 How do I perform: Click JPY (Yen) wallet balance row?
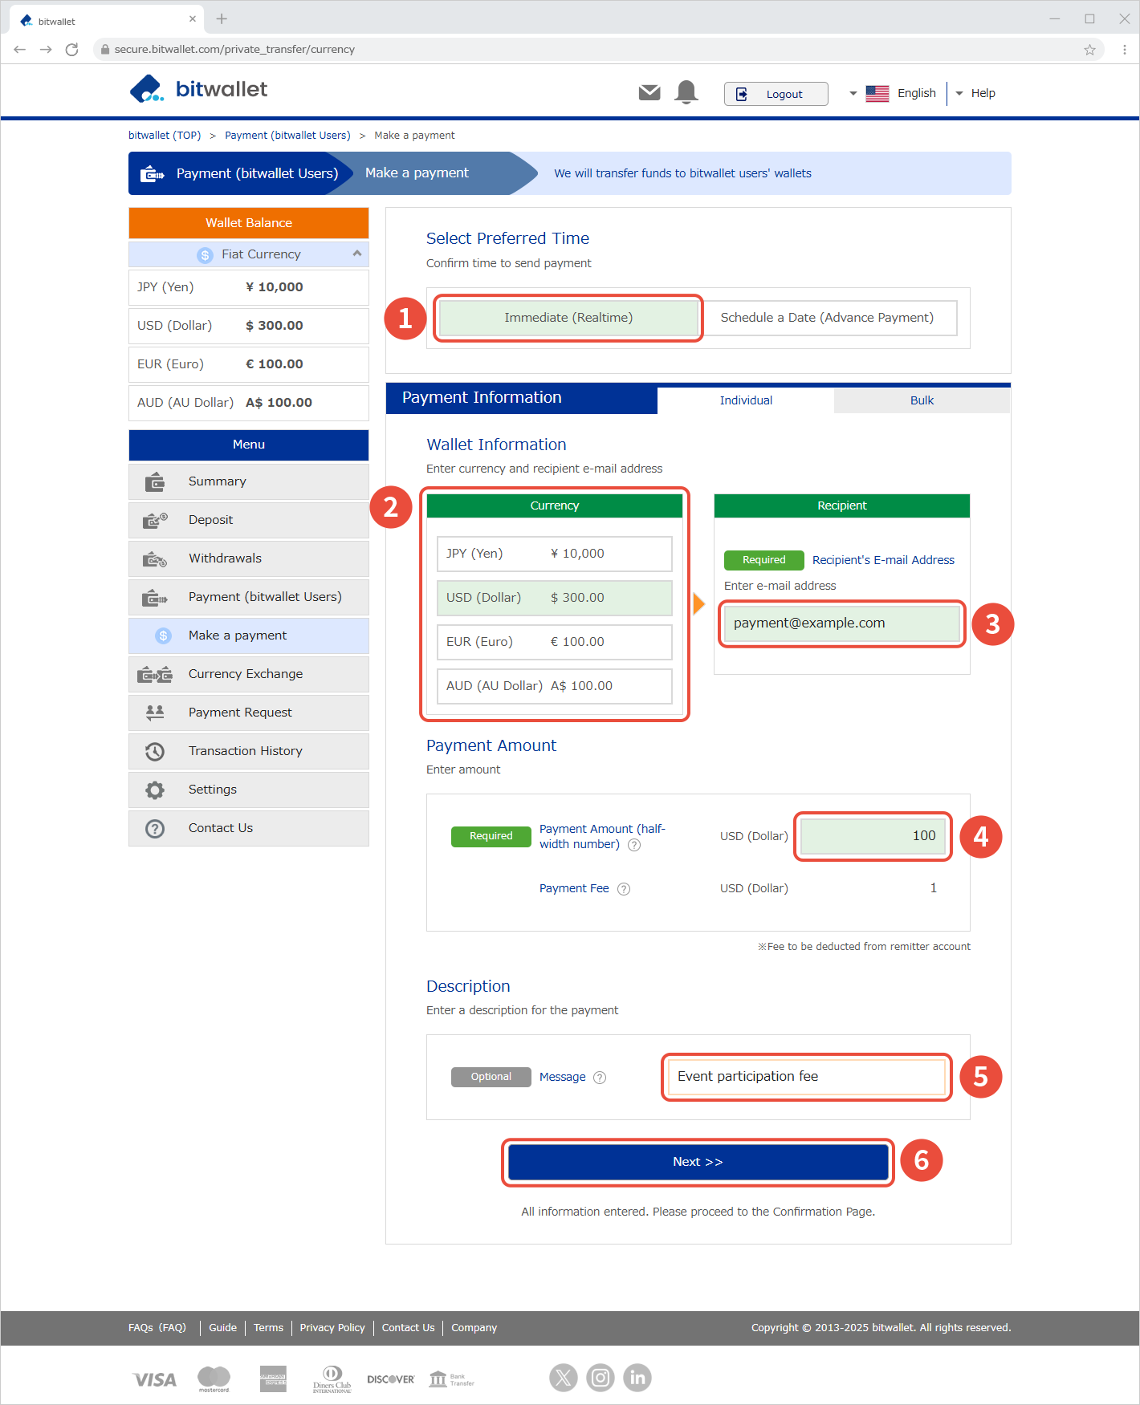249,287
